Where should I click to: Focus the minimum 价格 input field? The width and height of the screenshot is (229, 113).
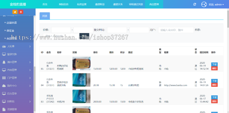(x=61, y=30)
